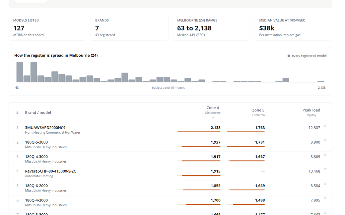Click the 1,700 Zone 4 value

(x=215, y=200)
